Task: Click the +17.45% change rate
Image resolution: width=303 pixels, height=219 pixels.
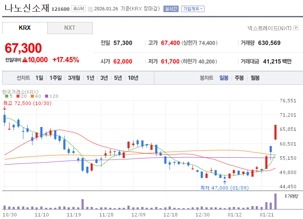Action: (x=66, y=60)
